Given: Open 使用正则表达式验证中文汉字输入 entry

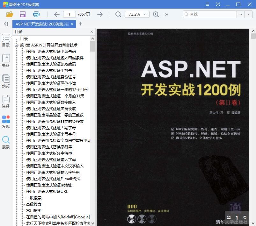Looking at the screenshot, I should pyautogui.click(x=55, y=166).
